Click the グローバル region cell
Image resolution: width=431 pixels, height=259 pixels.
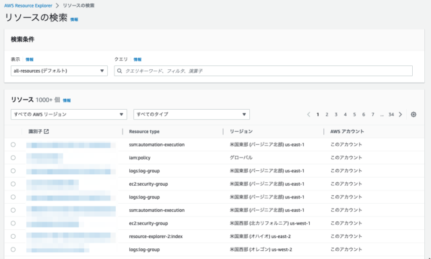[x=241, y=157]
